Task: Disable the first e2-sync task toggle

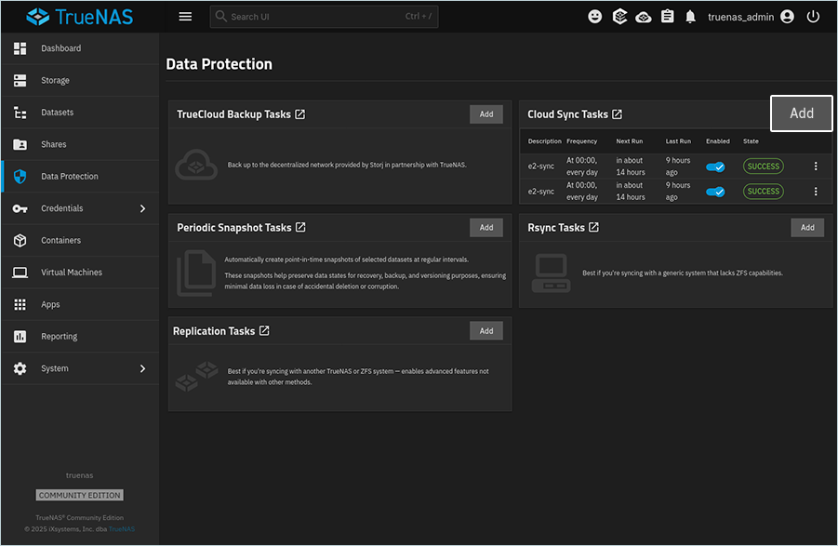Action: (x=715, y=166)
